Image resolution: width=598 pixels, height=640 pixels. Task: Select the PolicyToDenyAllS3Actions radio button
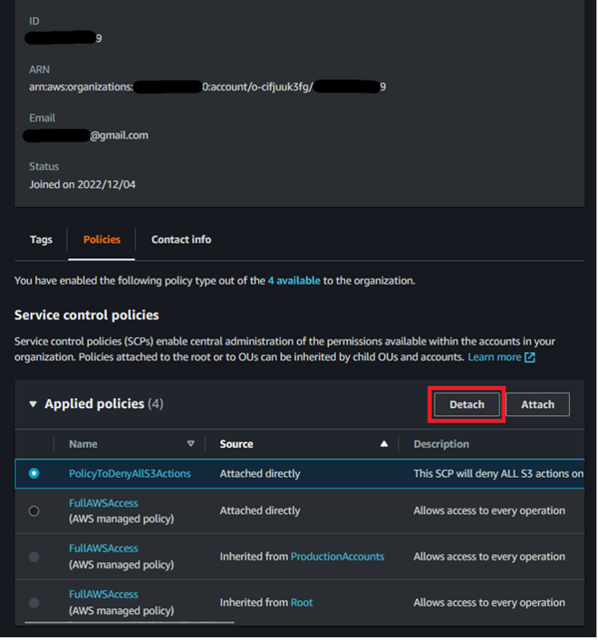tap(34, 473)
